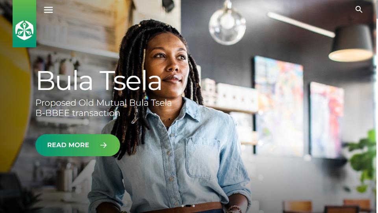Open the site search from the header
Viewport: 378px width, 213px height.
(359, 9)
